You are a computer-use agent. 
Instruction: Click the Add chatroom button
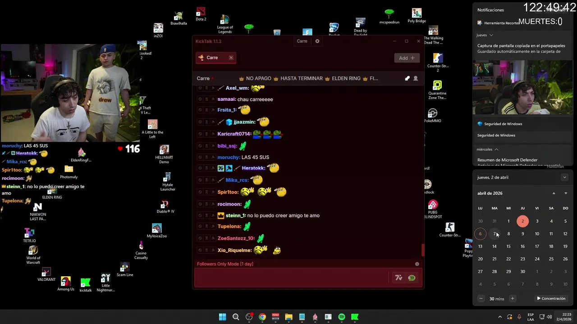(407, 58)
